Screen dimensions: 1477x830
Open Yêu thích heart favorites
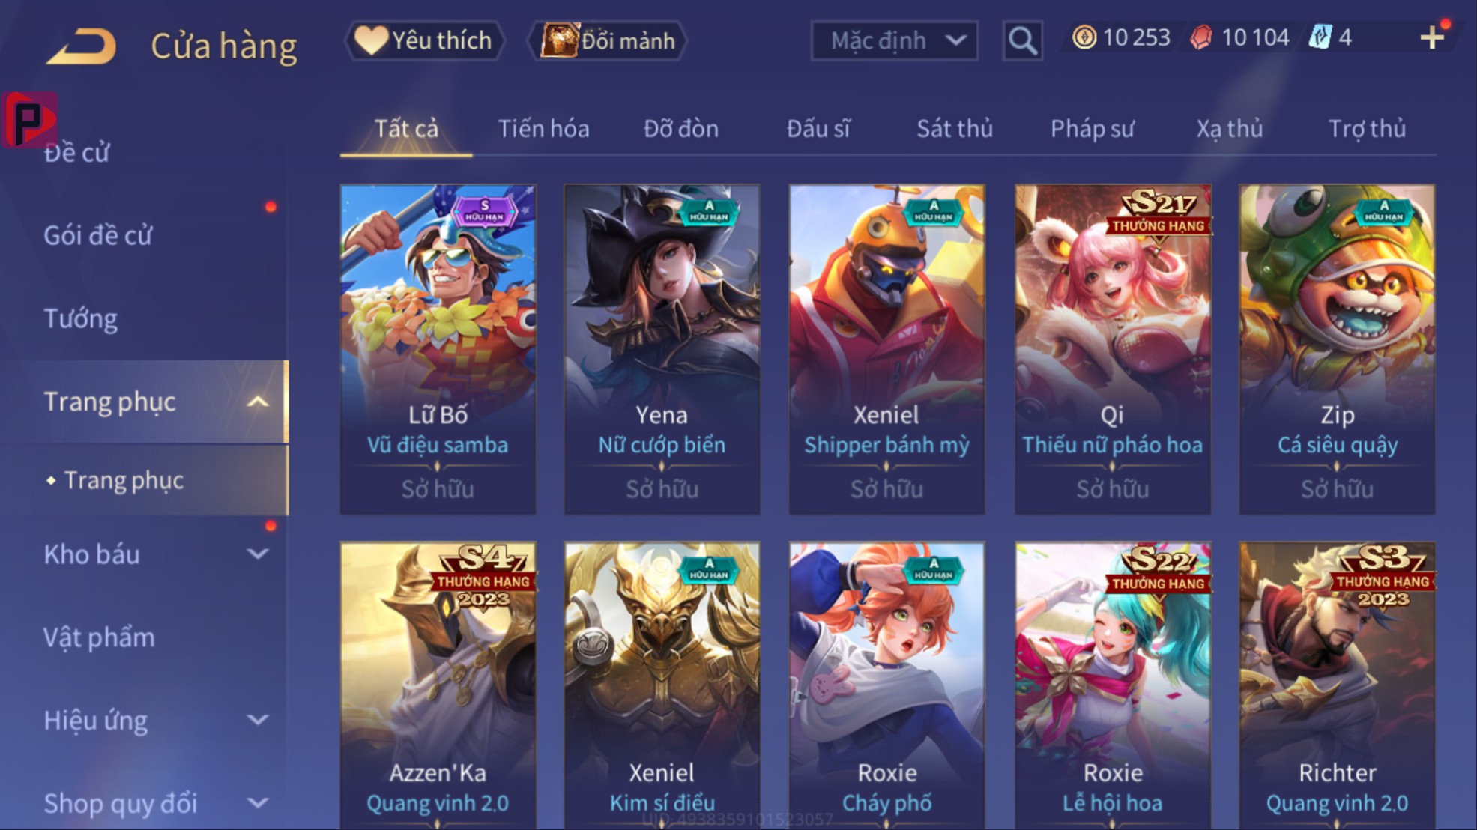423,40
